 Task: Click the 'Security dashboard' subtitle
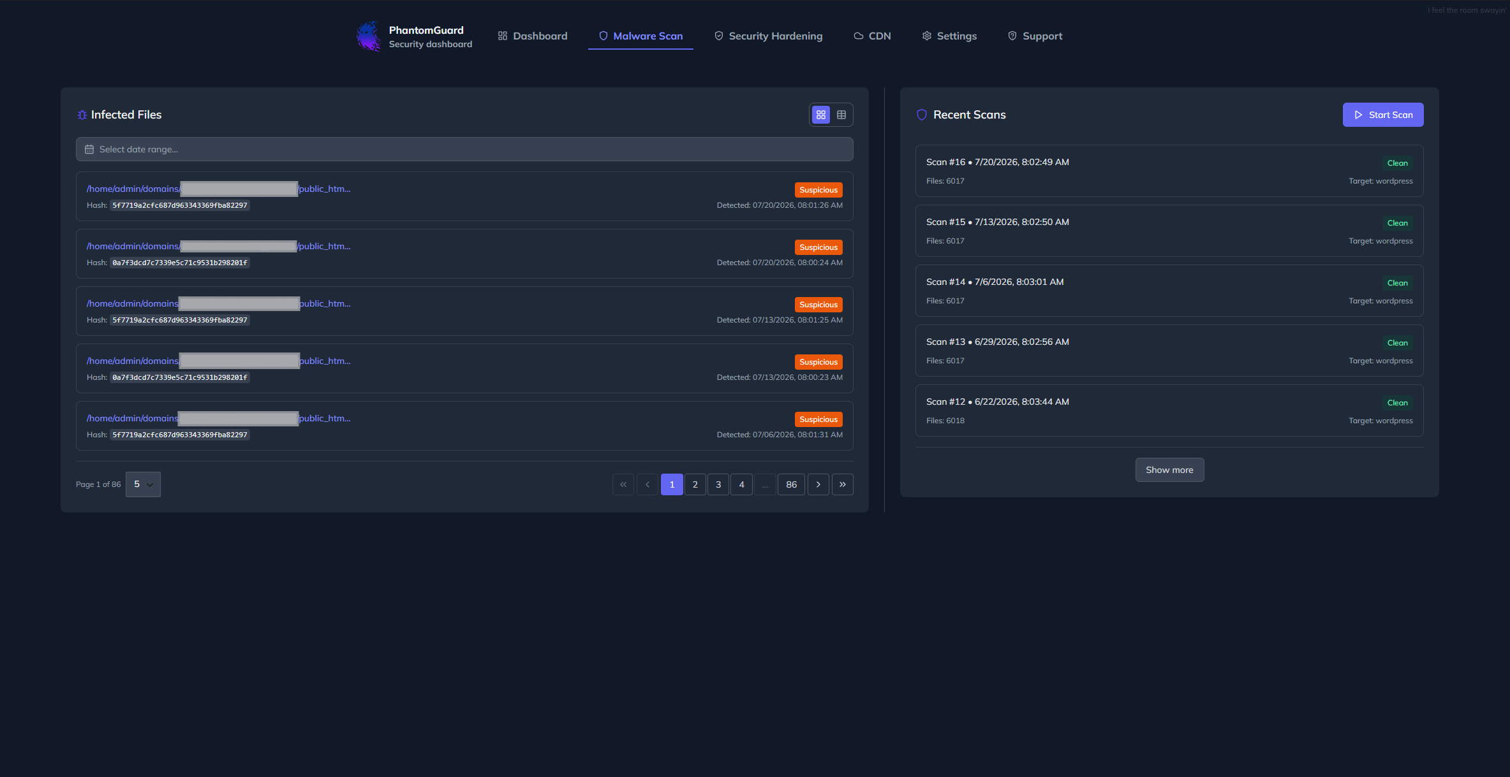[431, 44]
